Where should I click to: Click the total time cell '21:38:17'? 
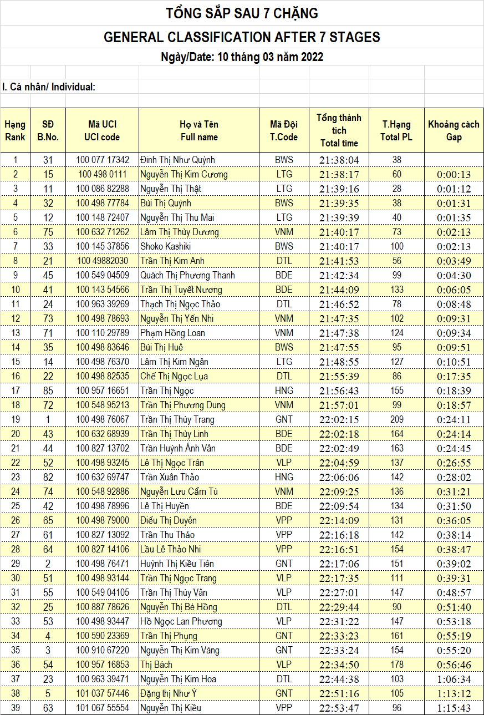click(x=339, y=174)
